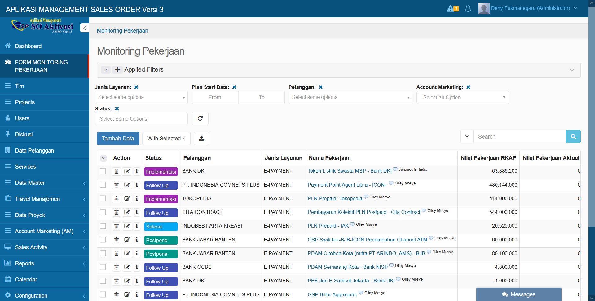595x301 pixels.
Task: Open Calendar in the sidebar
Action: [45, 280]
